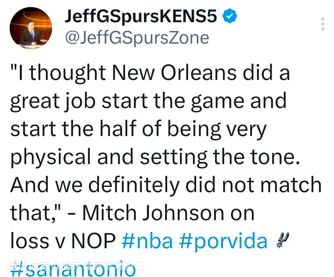The width and height of the screenshot is (334, 277).
Task: Click the blue verified checkmark badge
Action: tap(230, 16)
